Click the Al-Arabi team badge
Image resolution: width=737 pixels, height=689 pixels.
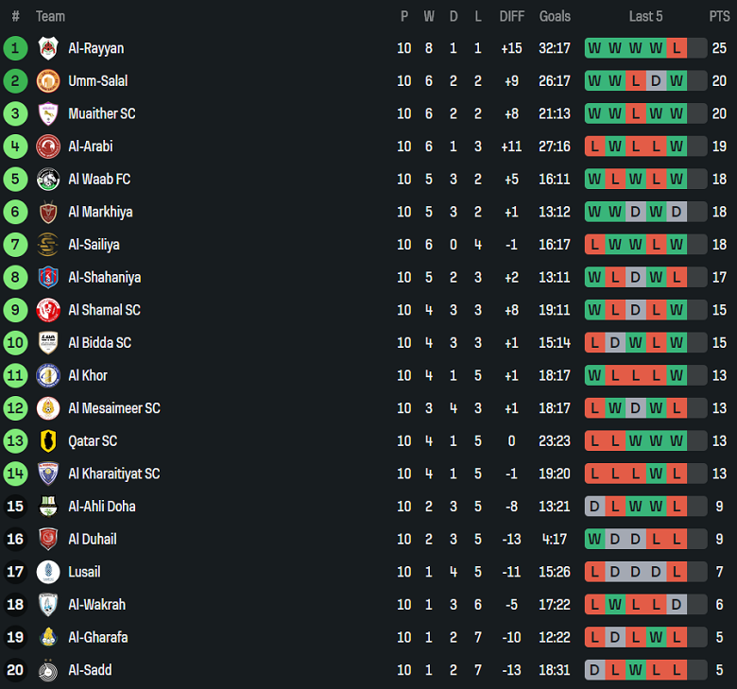48,146
